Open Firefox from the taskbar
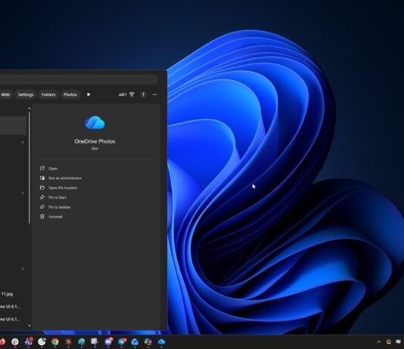Image resolution: width=404 pixels, height=349 pixels. click(2, 341)
